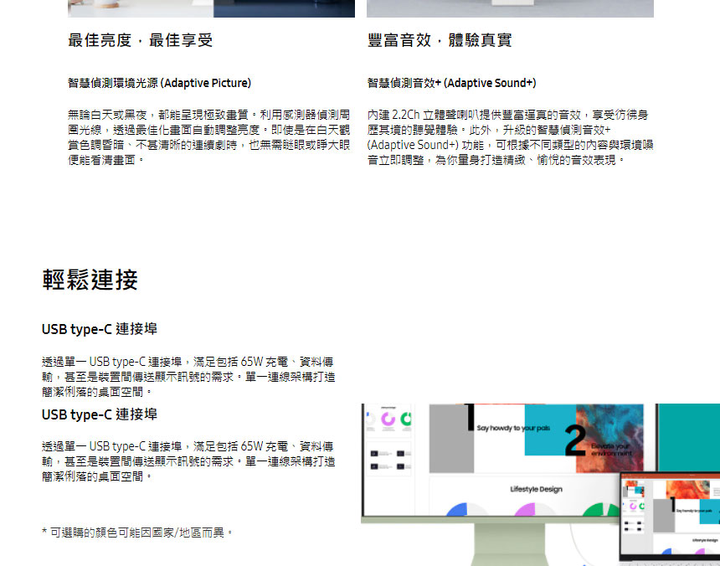Click the paragraph starting "無論白天或黑夜"
Image resolution: width=720 pixels, height=566 pixels.
click(x=209, y=137)
